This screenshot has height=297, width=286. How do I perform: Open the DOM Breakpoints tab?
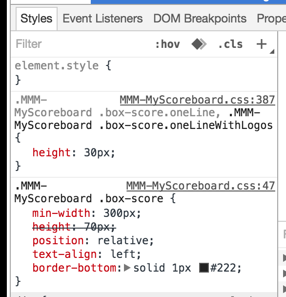tap(200, 19)
